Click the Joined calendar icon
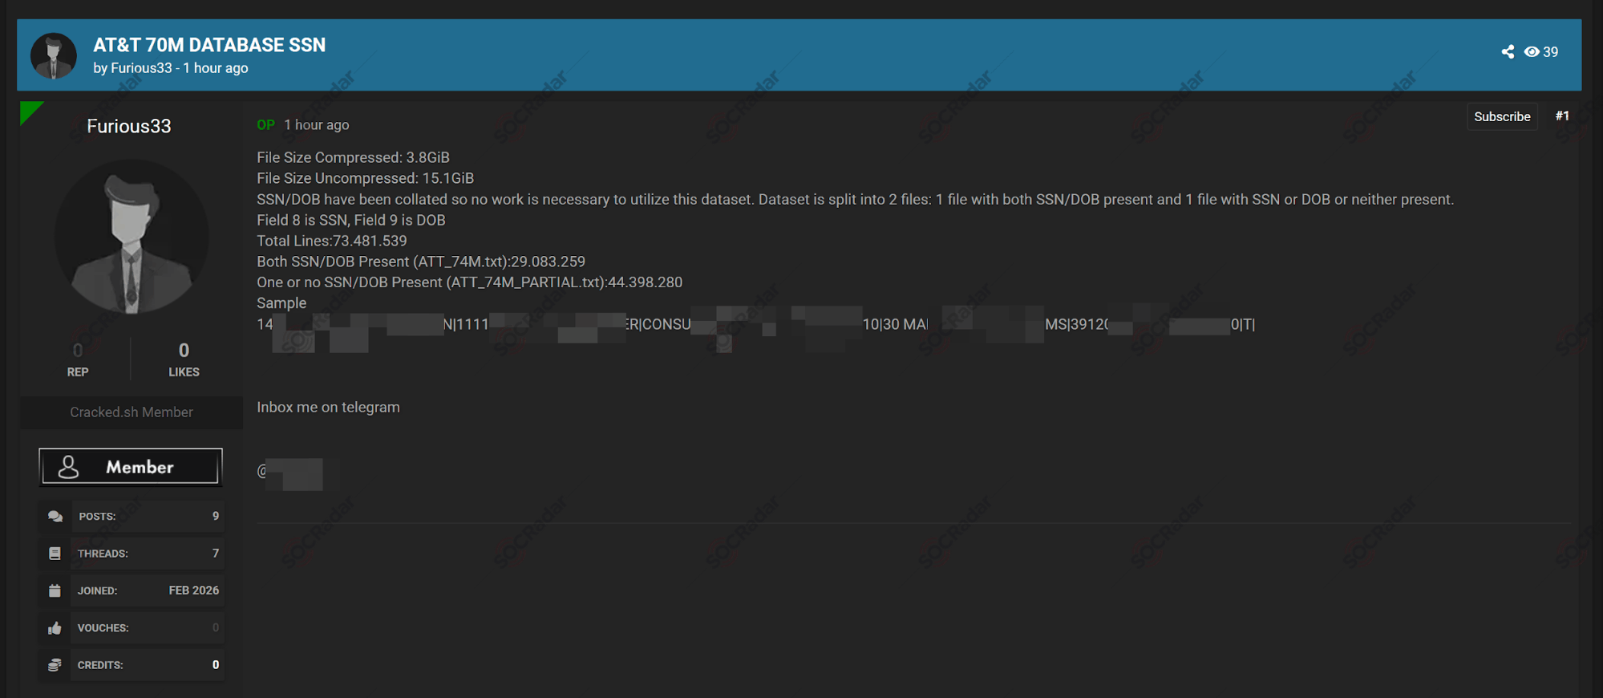The width and height of the screenshot is (1603, 698). pyautogui.click(x=55, y=590)
